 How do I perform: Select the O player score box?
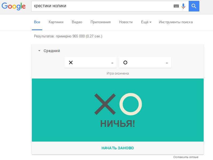point(145,63)
